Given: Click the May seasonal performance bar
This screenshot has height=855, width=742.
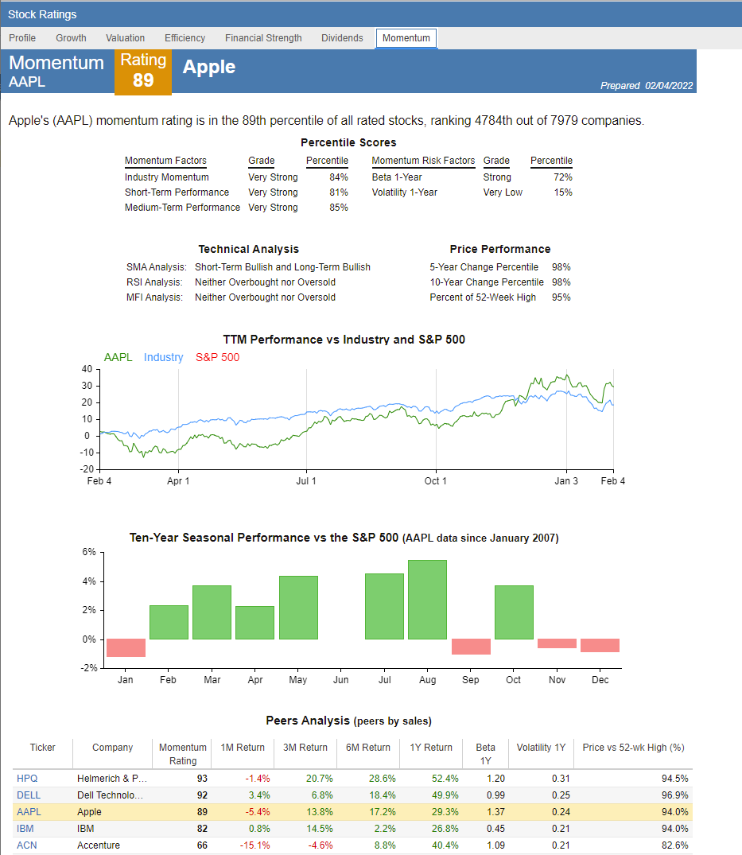Looking at the screenshot, I should tap(298, 608).
